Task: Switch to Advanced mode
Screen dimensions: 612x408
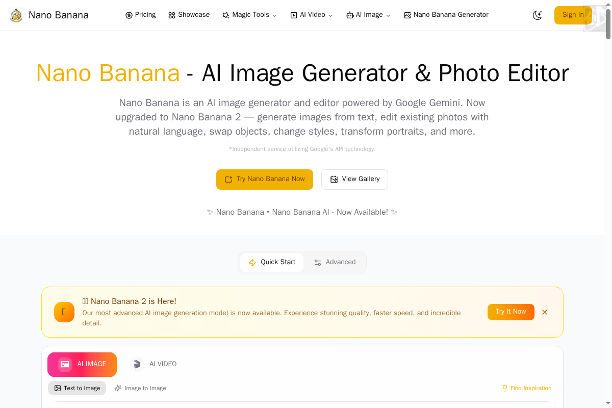Action: click(335, 263)
